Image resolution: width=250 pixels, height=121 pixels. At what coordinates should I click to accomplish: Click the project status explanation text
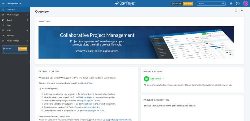pos(188,85)
